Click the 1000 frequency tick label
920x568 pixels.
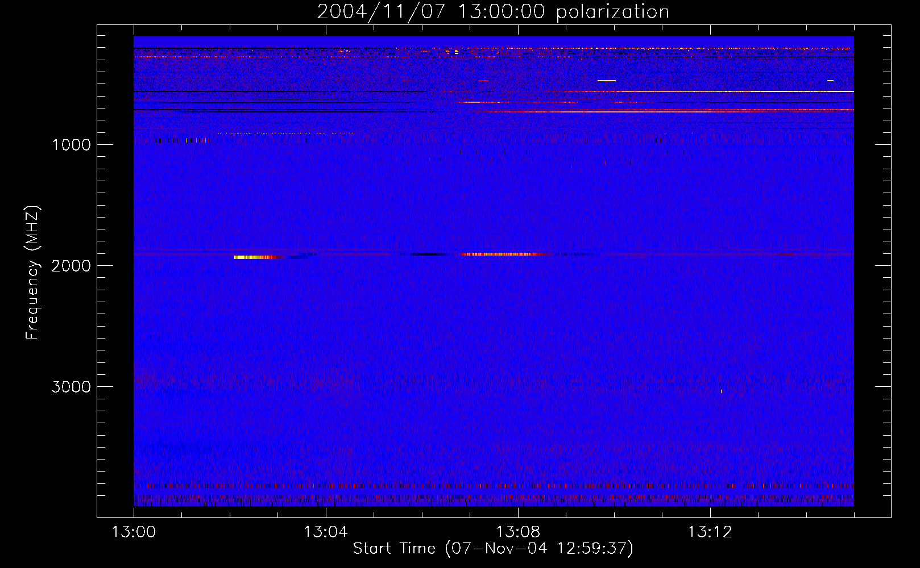tap(71, 144)
